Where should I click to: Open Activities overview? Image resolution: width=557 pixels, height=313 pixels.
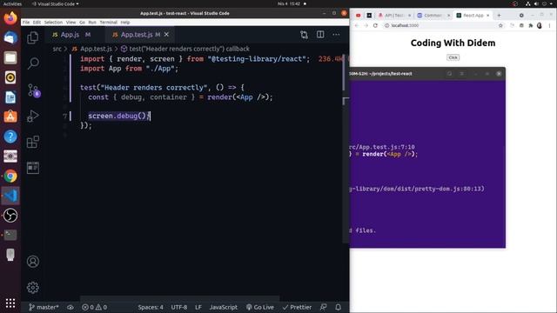click(12, 3)
